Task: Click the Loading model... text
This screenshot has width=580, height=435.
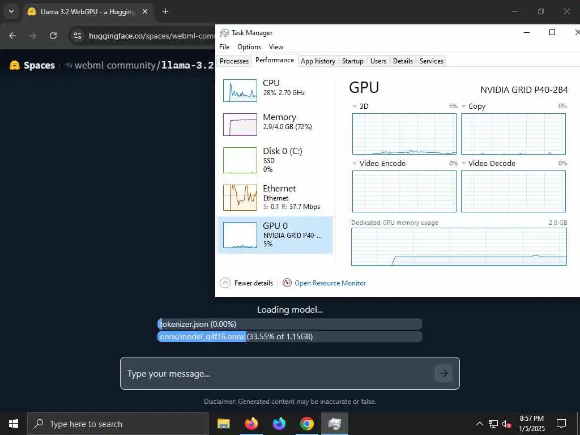Action: coord(290,310)
